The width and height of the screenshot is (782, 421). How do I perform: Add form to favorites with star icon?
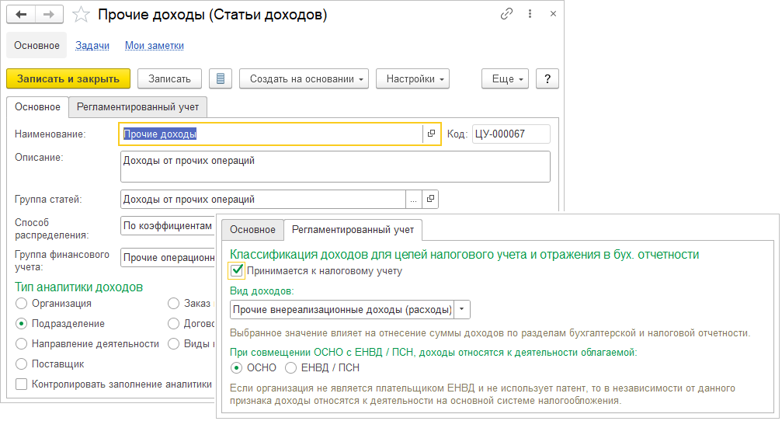tap(80, 15)
